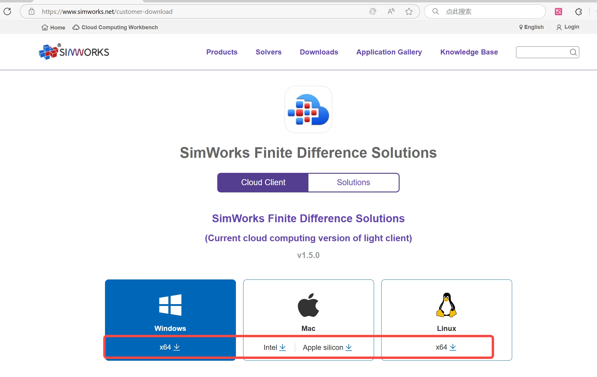Click the Windows label text
597x377 pixels.
pyautogui.click(x=170, y=328)
